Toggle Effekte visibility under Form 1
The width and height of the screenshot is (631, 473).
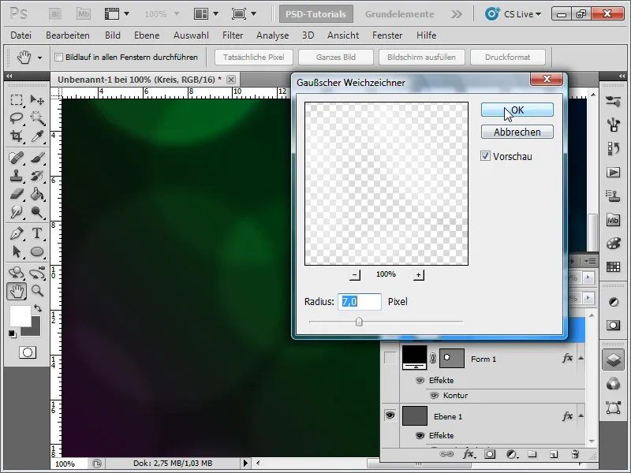pos(420,381)
